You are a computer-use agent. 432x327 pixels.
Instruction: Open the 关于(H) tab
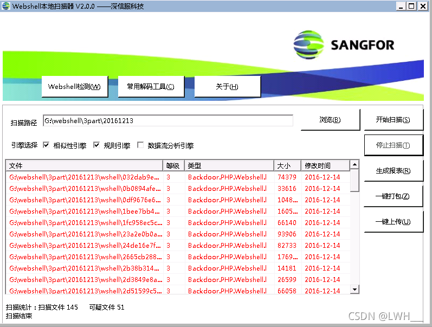click(227, 87)
